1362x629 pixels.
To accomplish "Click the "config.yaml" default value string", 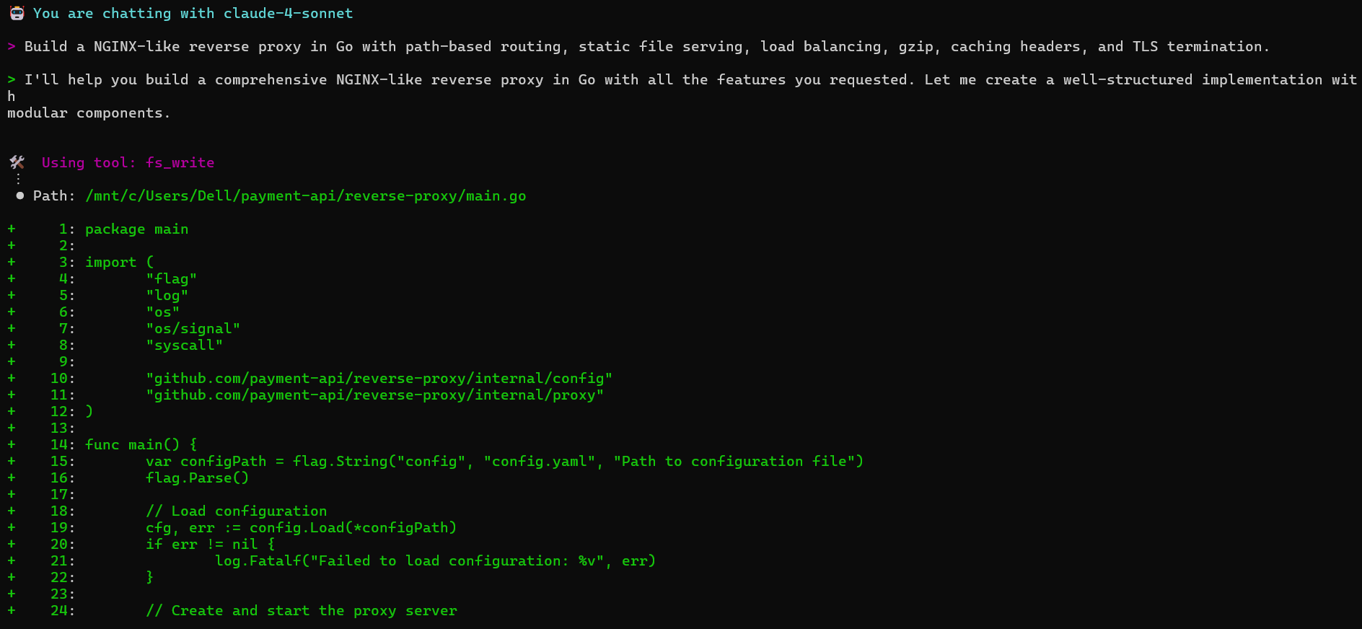I will (x=539, y=461).
